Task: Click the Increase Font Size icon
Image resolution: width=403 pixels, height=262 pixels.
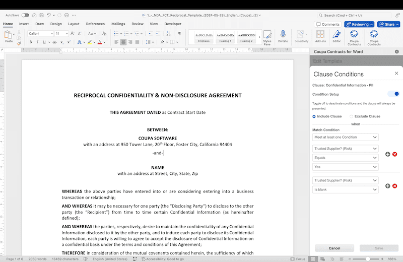Action: [x=73, y=33]
